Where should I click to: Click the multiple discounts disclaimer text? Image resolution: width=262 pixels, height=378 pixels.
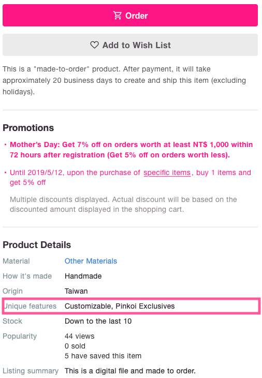click(123, 205)
